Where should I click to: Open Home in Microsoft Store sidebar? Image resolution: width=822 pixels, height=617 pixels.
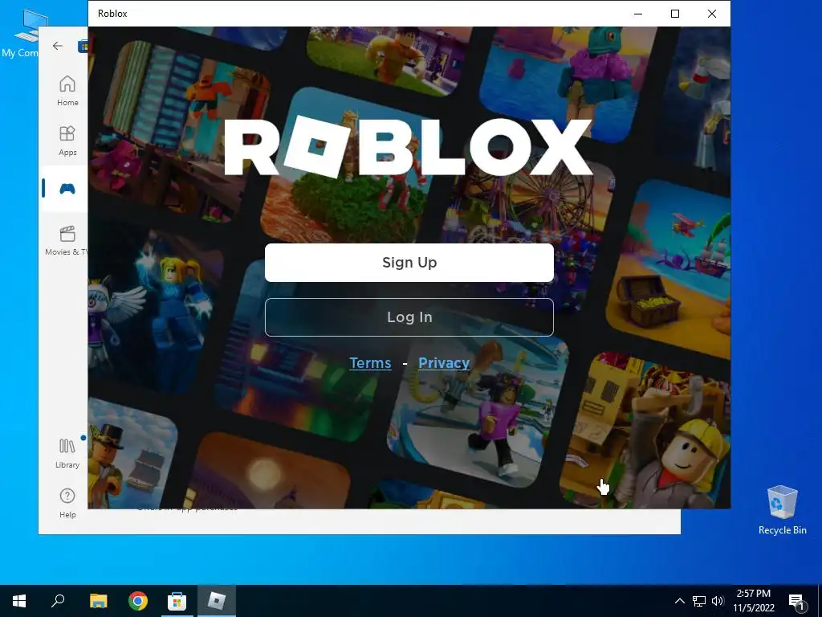point(67,91)
